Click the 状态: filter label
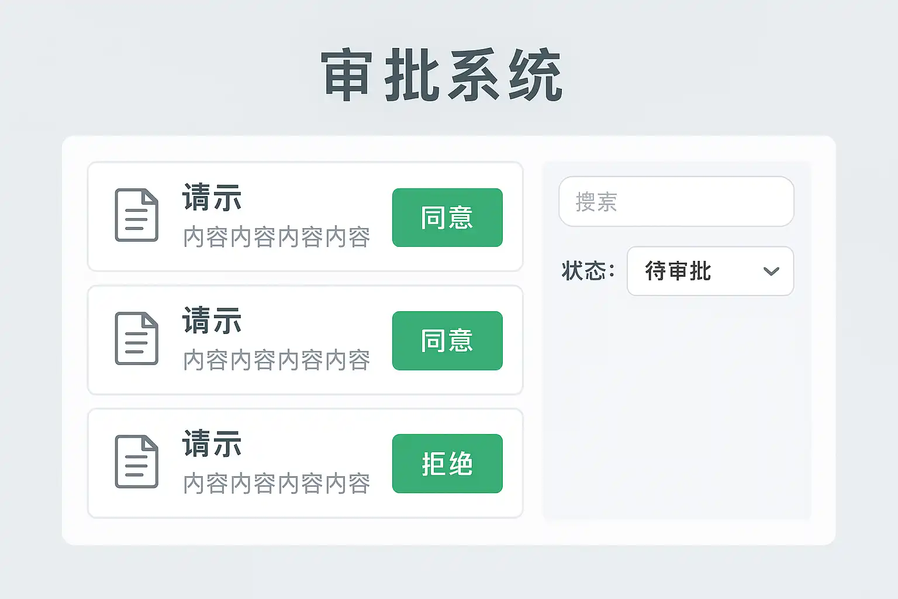The image size is (898, 599). pyautogui.click(x=588, y=271)
